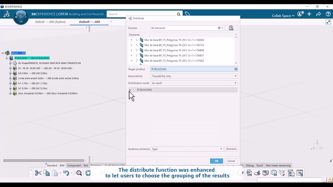Screen dimensions: 333x187
Task: Clear the Target product field icon
Action: click(236, 69)
